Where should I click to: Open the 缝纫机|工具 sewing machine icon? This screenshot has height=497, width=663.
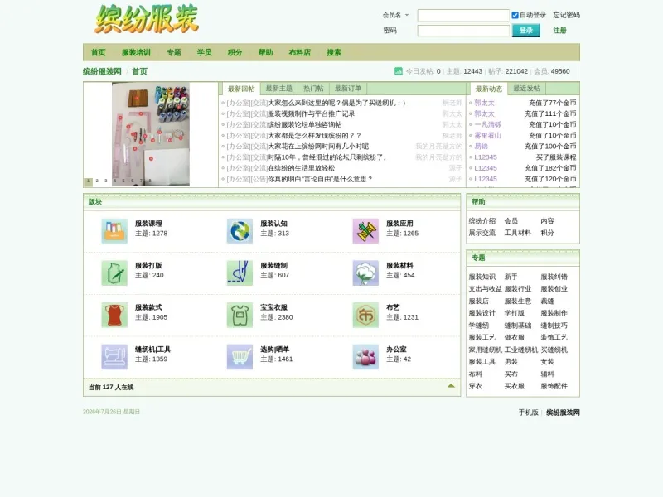pos(114,357)
